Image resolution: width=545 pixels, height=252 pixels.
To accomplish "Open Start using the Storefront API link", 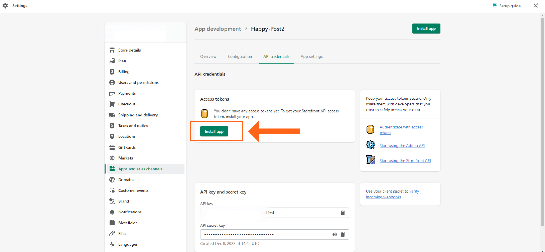I will coord(405,161).
